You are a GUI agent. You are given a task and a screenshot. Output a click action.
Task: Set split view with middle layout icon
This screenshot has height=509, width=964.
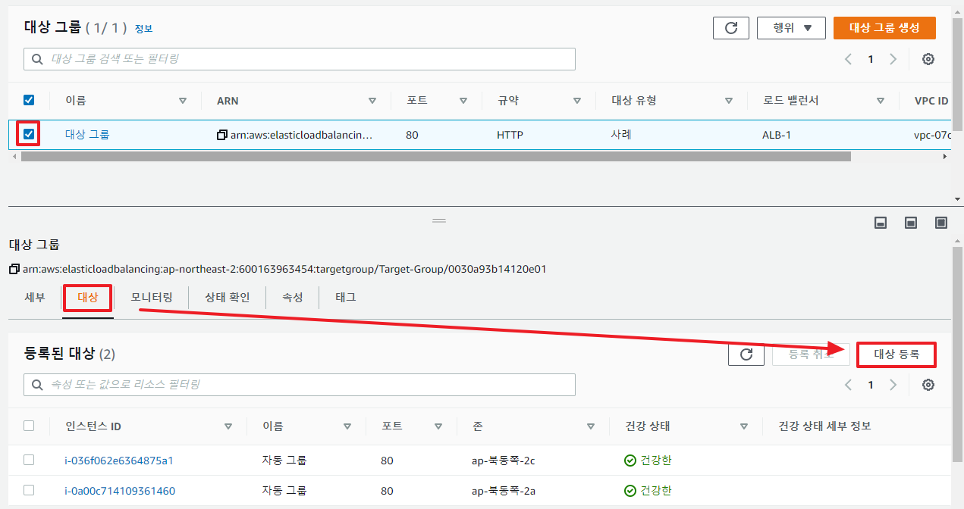(911, 223)
